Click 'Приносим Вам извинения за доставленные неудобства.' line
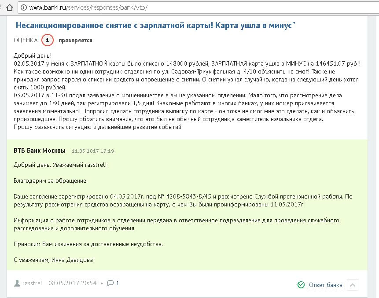This screenshot has height=298, width=379. pyautogui.click(x=88, y=244)
